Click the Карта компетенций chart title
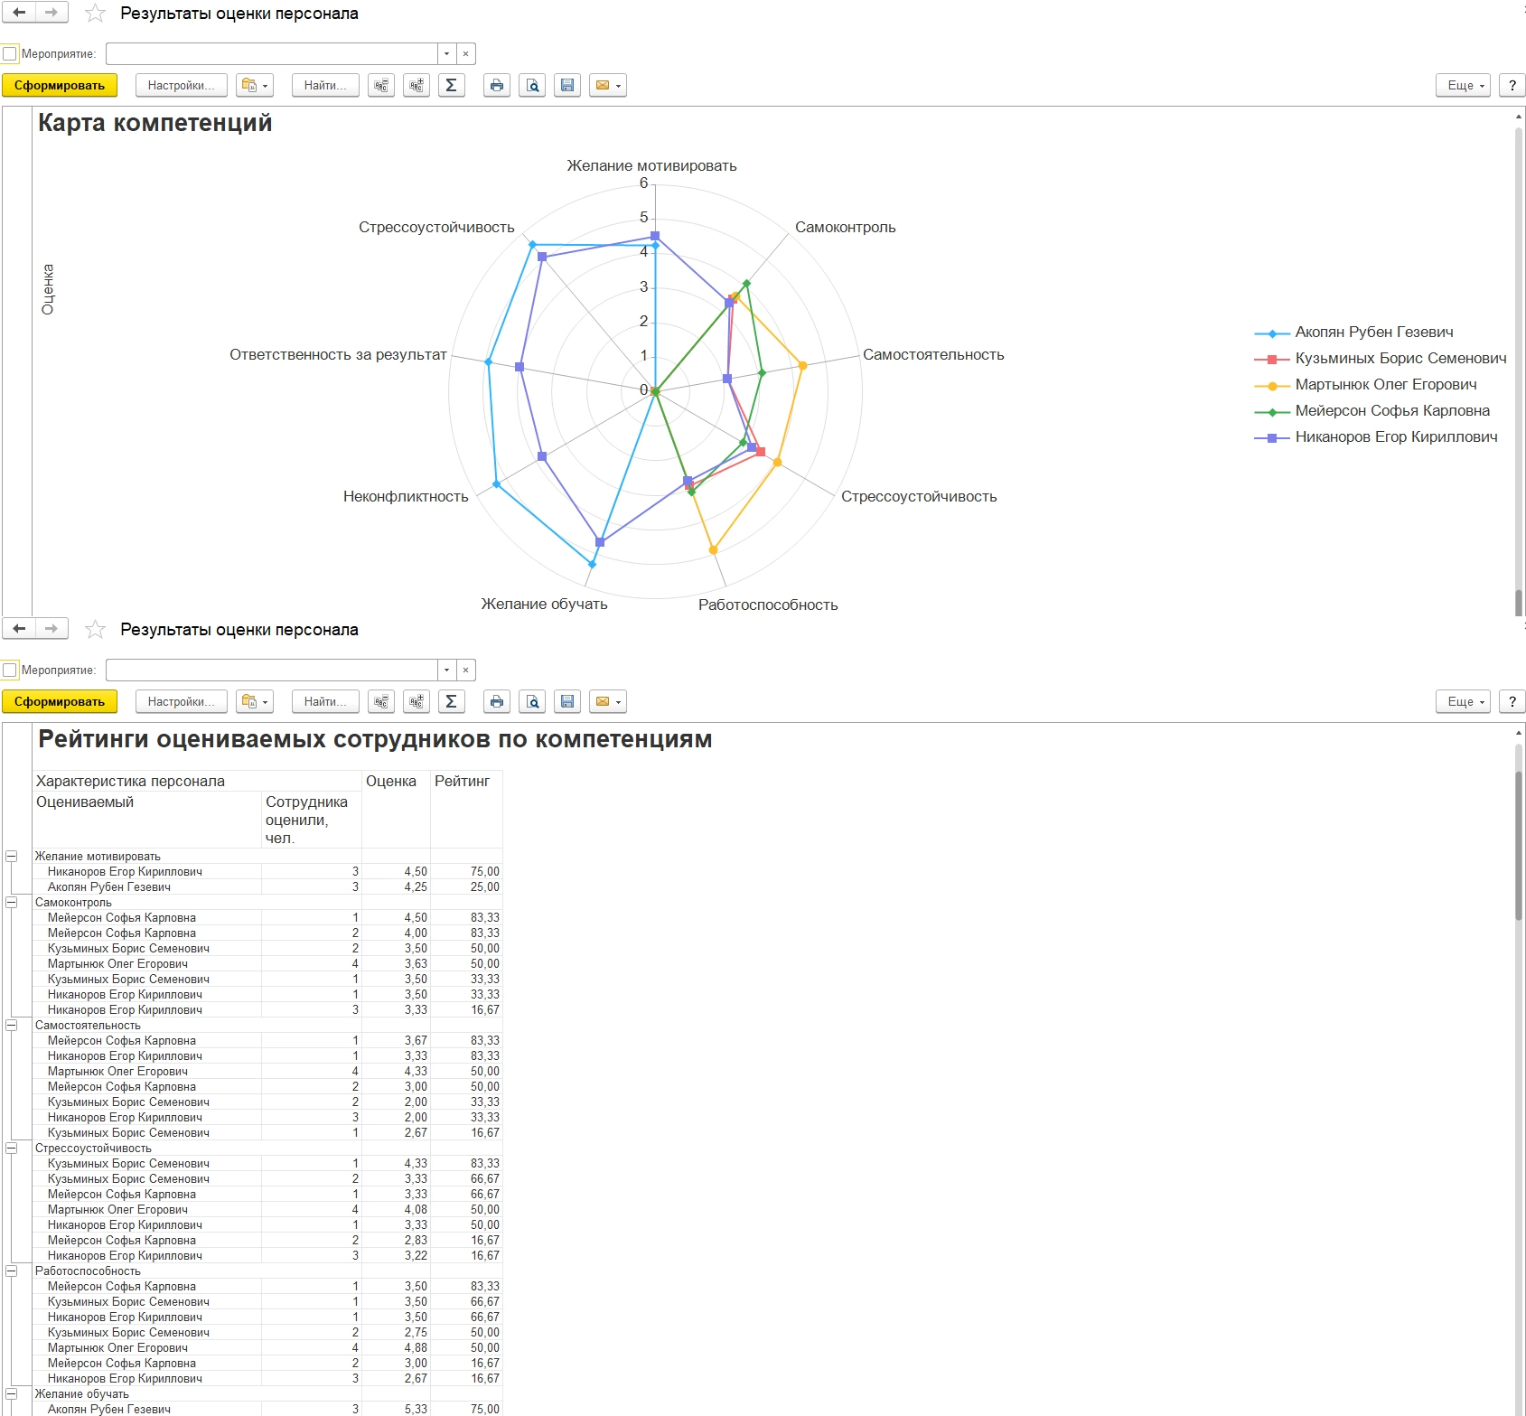1526x1416 pixels. 155,123
